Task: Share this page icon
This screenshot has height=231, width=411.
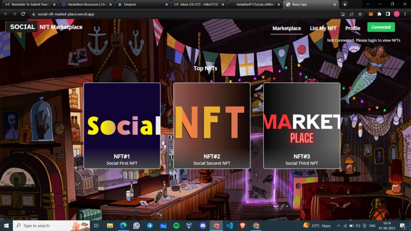Action: click(x=351, y=14)
